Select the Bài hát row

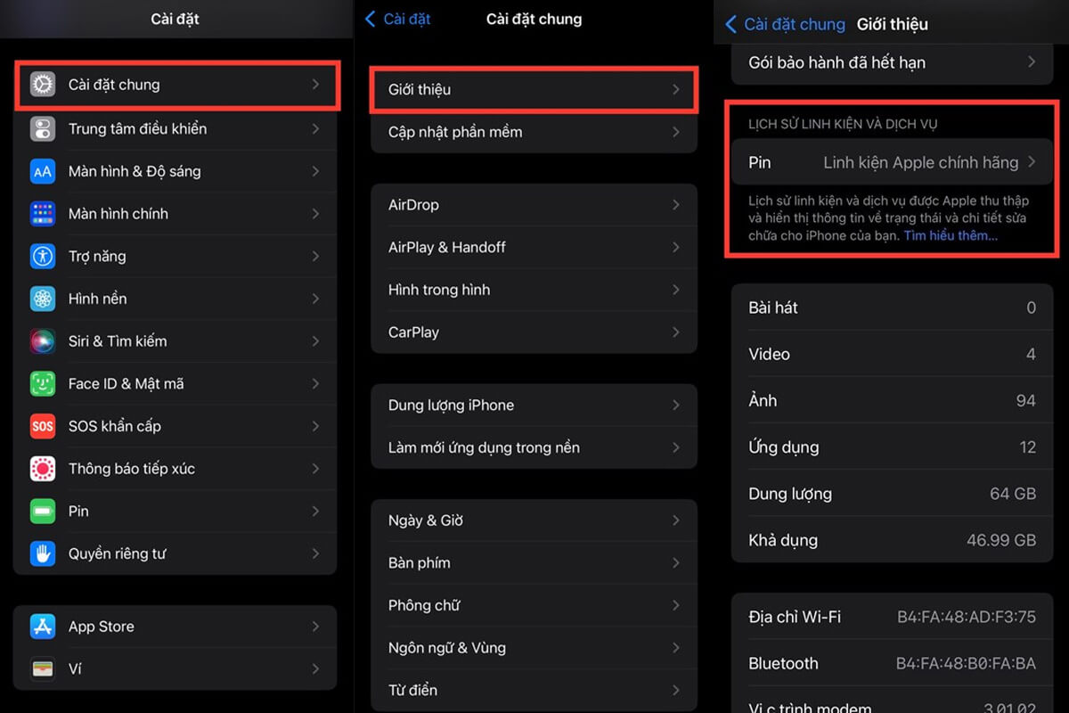(892, 307)
